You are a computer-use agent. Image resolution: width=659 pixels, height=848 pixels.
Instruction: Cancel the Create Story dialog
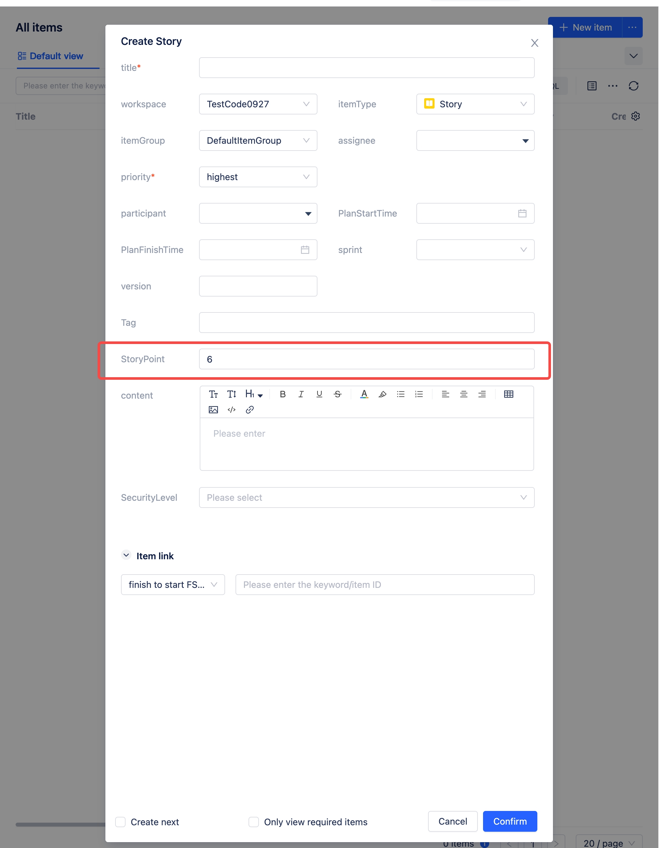452,822
